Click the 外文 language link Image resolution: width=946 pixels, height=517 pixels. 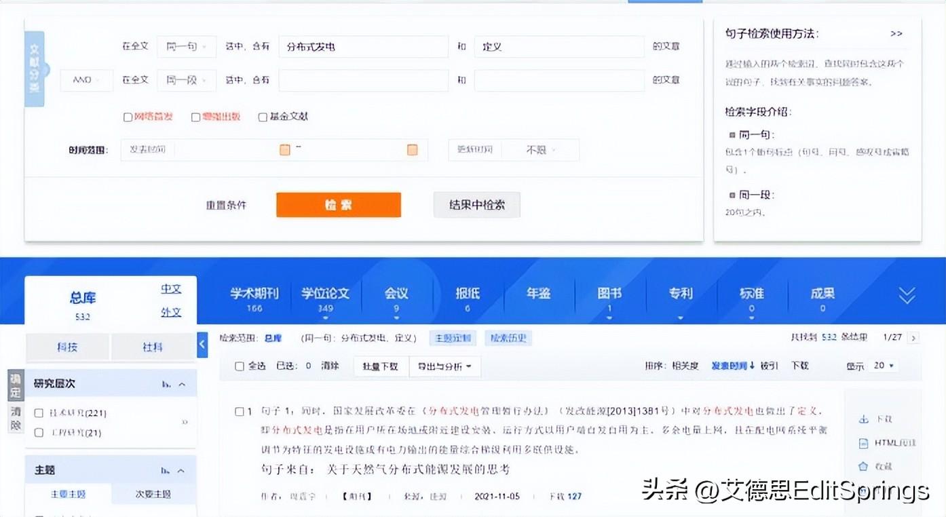tap(171, 313)
